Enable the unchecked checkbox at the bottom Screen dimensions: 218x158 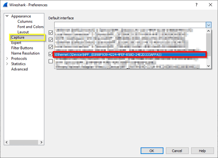pos(51,61)
